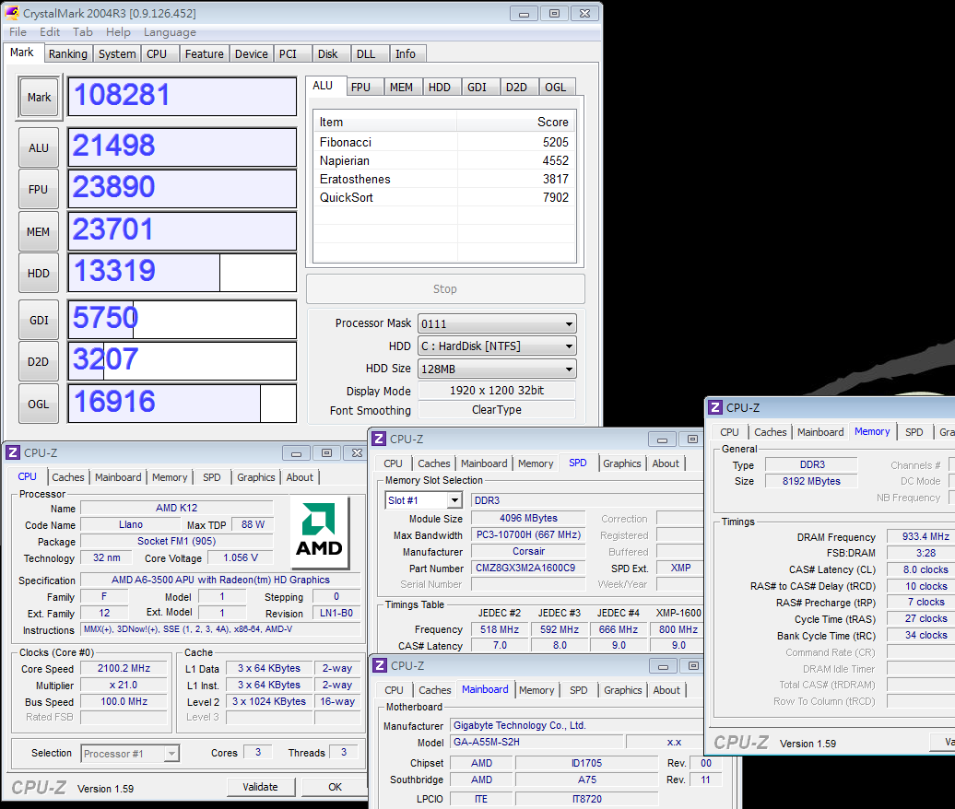Screen dimensions: 955x809
Task: Open Mainboard tab in CPU-Z CPU window
Action: (x=118, y=477)
